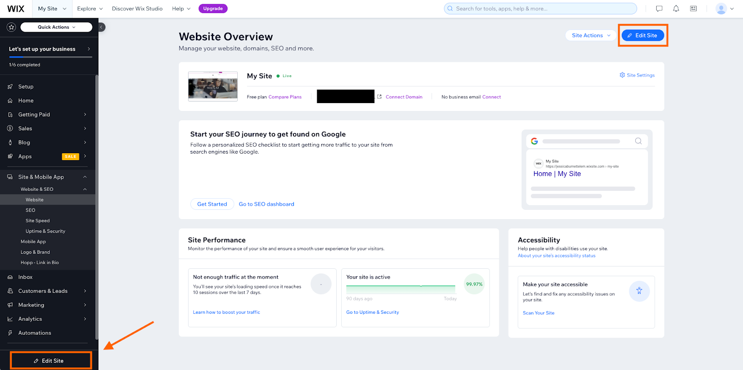The image size is (743, 370).
Task: Open the Site Actions dropdown
Action: [x=591, y=35]
